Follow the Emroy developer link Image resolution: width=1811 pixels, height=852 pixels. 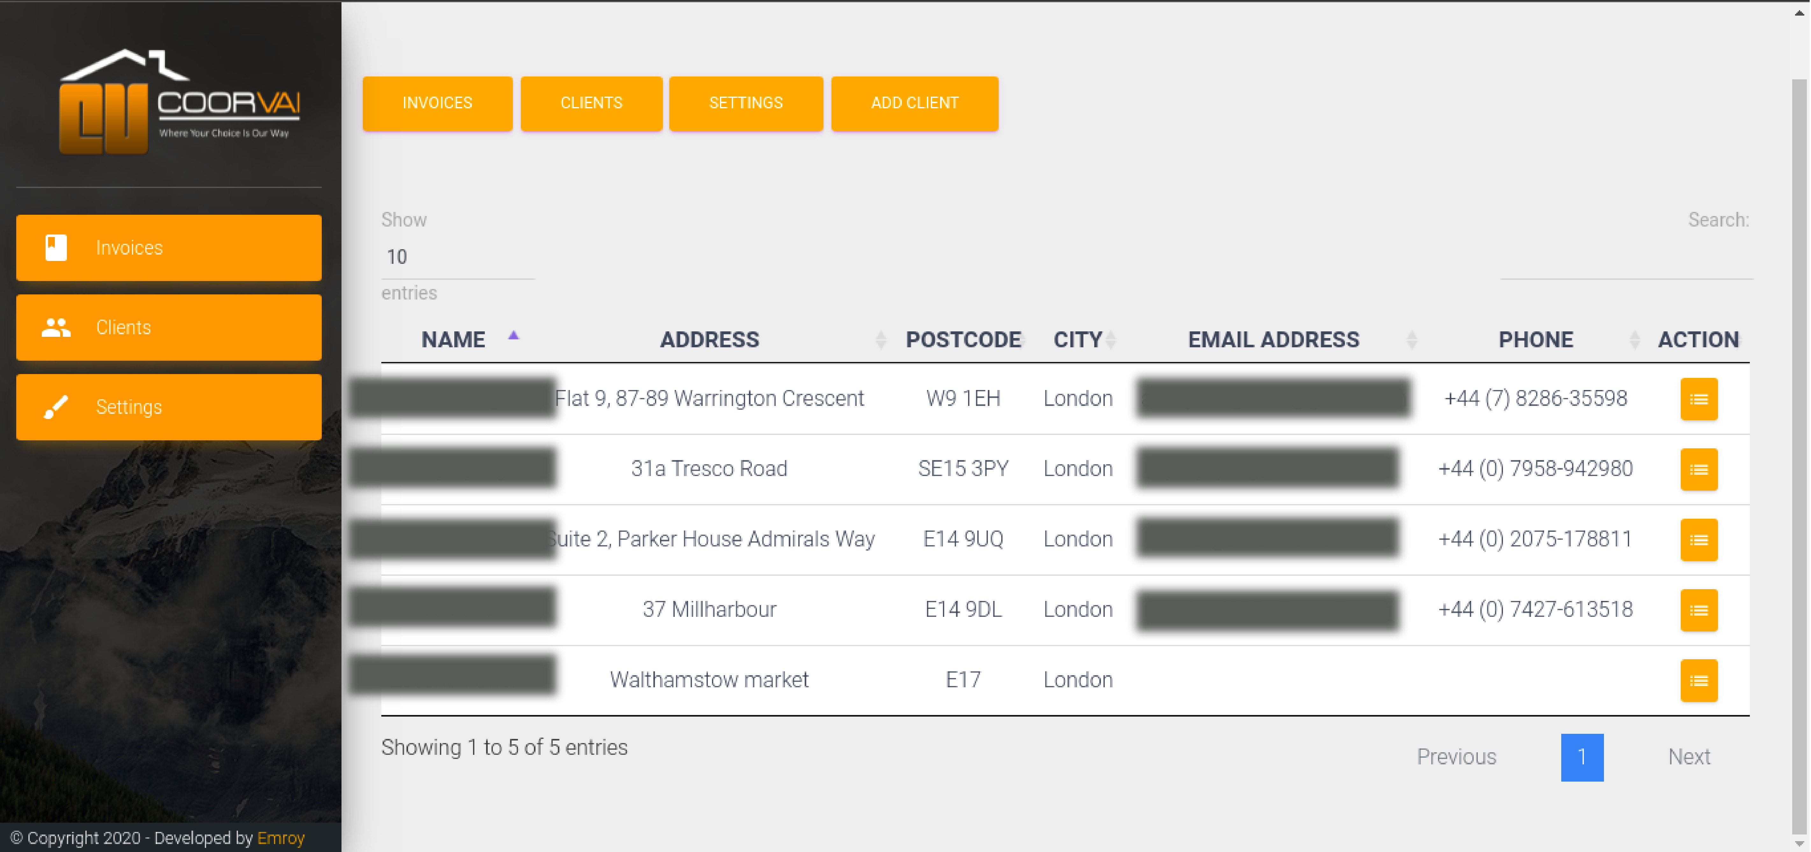pos(281,838)
